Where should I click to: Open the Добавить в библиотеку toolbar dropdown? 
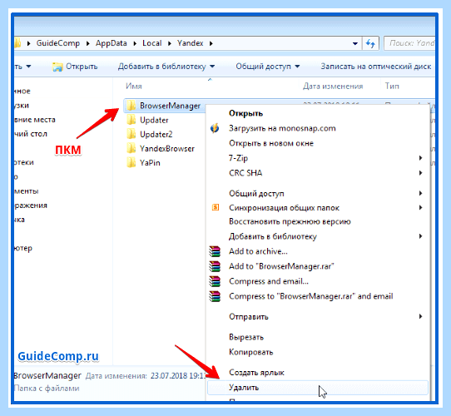[x=166, y=67]
